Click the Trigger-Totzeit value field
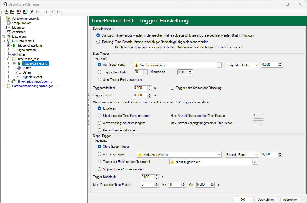The width and height of the screenshot is (307, 203). coord(141,95)
